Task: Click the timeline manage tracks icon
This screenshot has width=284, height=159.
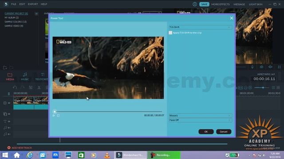Action: coord(9,94)
